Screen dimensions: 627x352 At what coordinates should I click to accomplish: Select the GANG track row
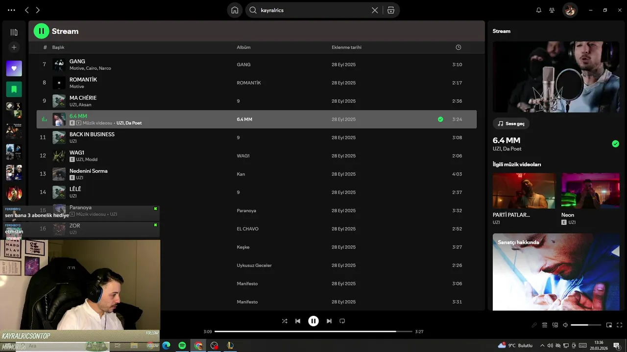click(x=257, y=65)
